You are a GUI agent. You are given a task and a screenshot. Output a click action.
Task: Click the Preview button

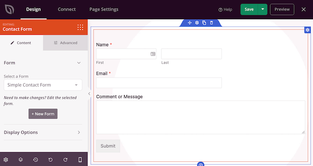point(282,9)
